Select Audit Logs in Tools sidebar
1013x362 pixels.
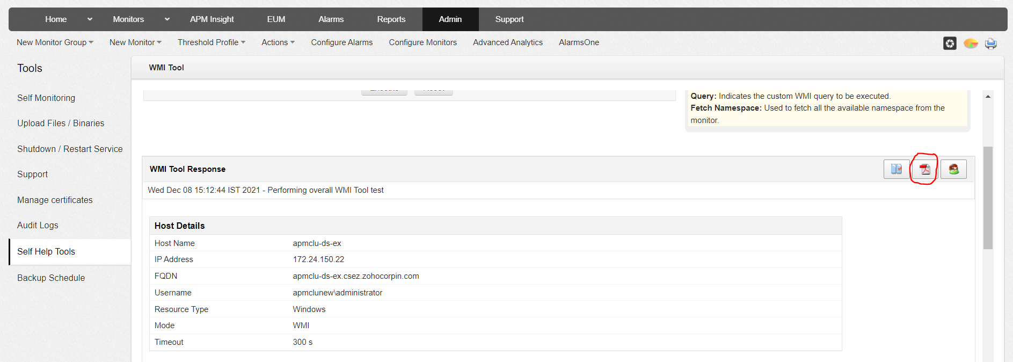[x=38, y=226]
